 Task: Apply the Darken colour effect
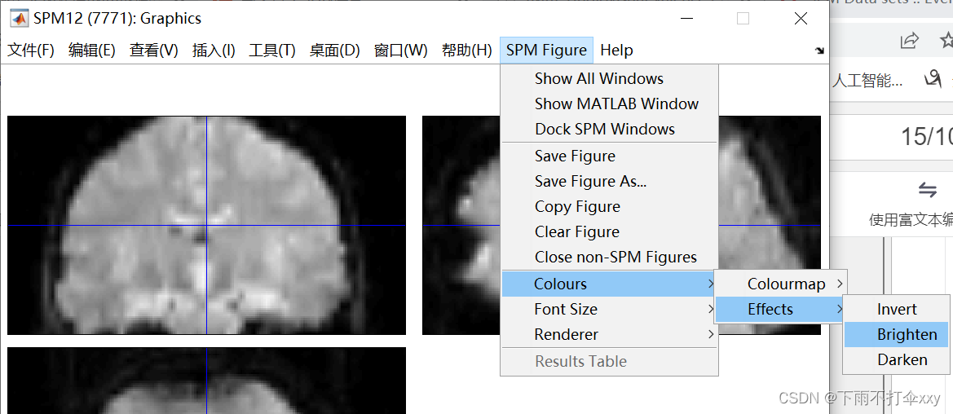pos(898,360)
